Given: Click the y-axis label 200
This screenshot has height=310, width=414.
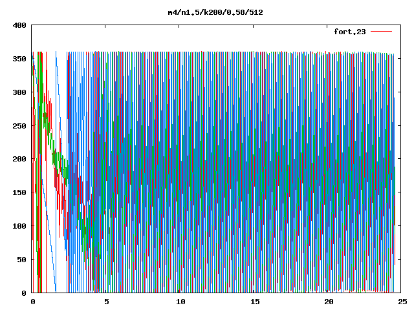Looking at the screenshot, I should 19,159.
